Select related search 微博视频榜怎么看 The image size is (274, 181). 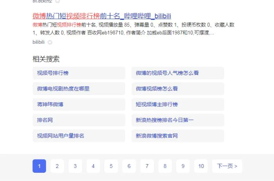(x=178, y=89)
